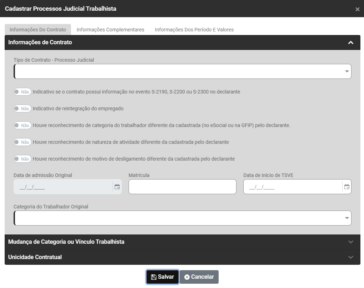Expand the Unicidade Contratual section
Image resolution: width=364 pixels, height=288 pixels.
(x=350, y=257)
